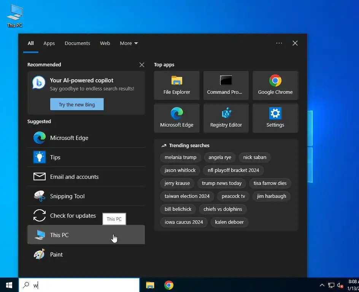Open Google Chrome tile in Top apps

pos(275,85)
